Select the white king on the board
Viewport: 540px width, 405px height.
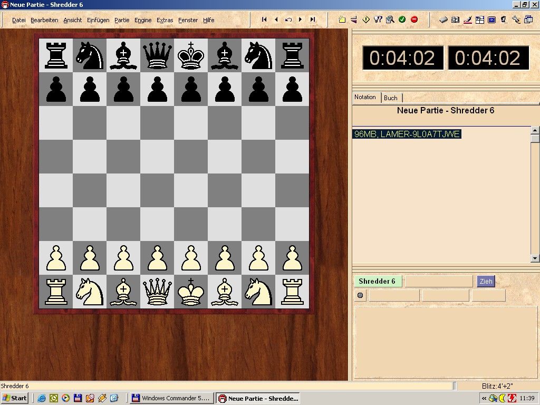point(190,292)
